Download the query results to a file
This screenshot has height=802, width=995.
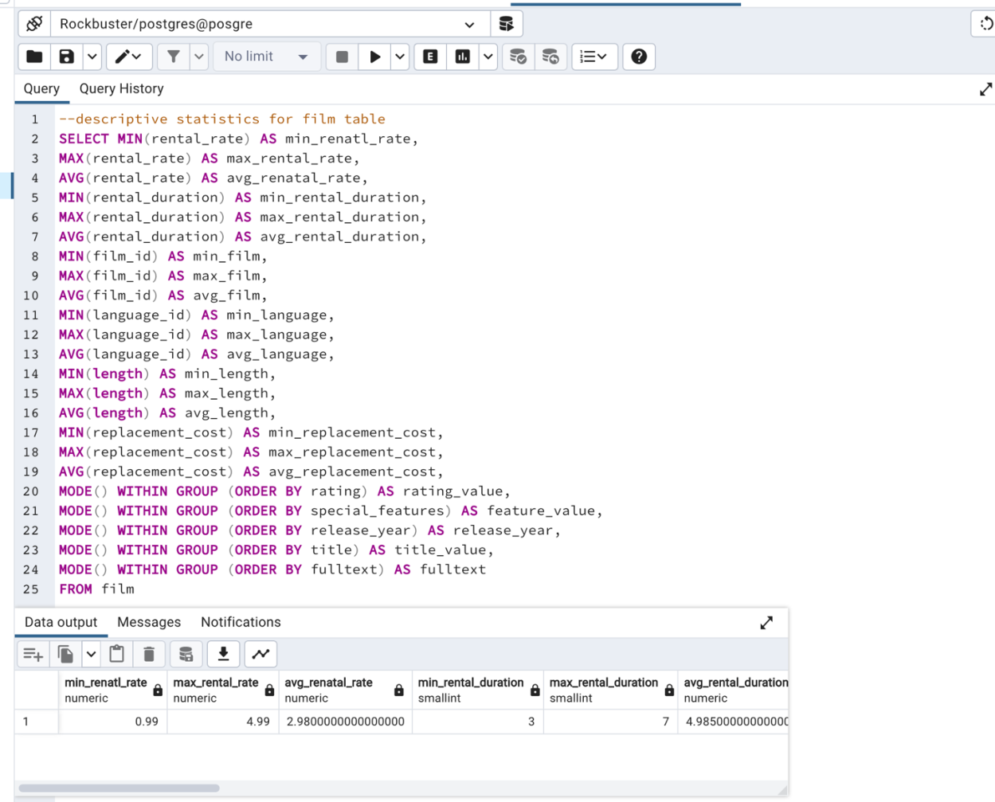223,653
